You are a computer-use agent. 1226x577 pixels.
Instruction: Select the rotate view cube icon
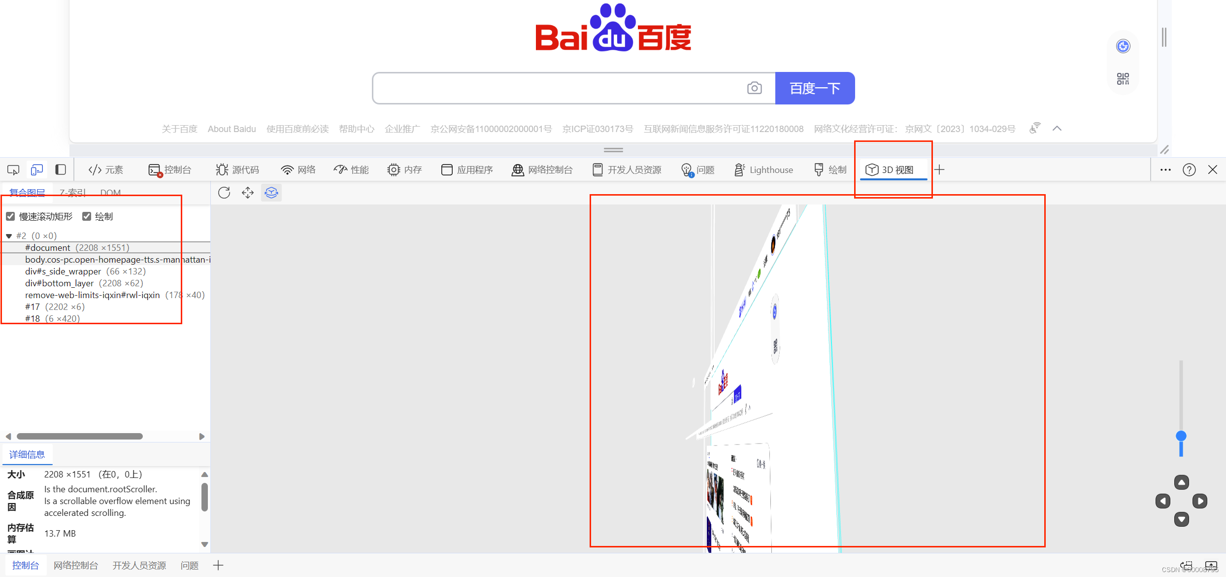coord(271,193)
